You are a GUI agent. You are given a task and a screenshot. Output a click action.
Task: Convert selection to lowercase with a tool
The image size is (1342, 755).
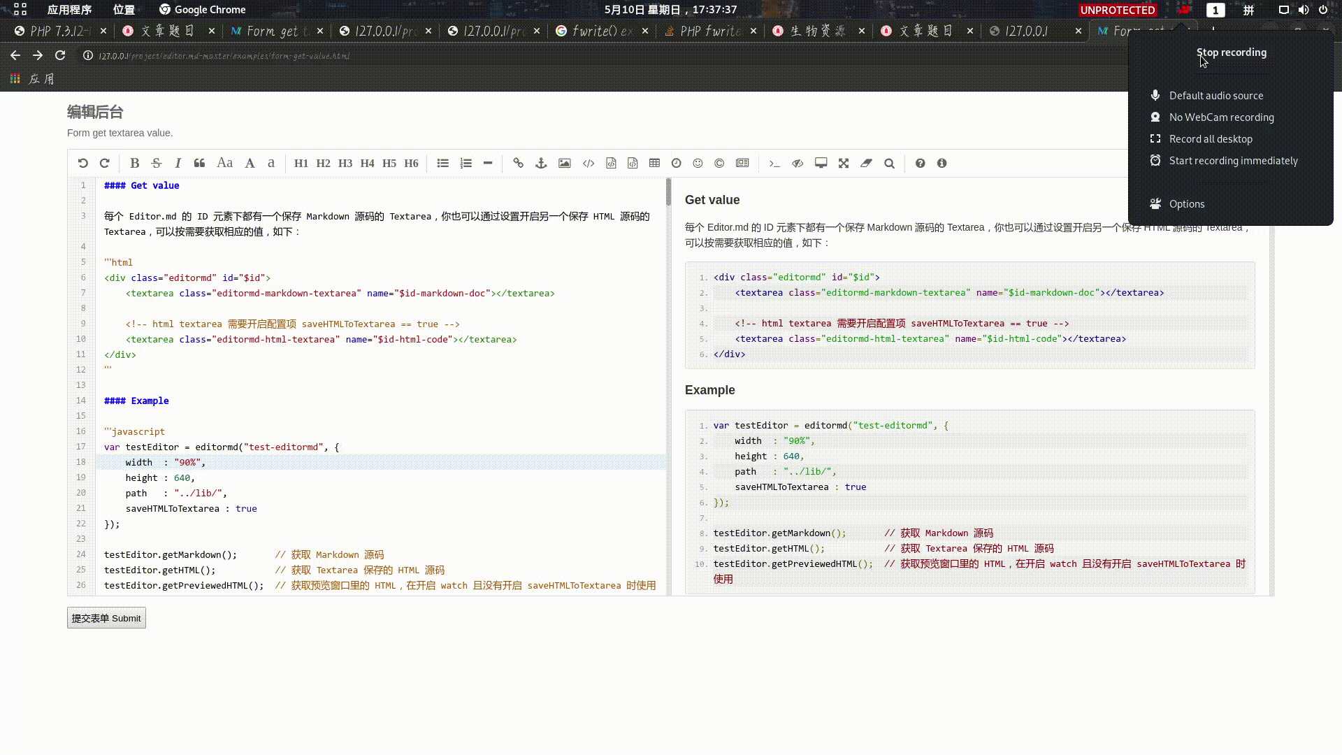tap(271, 163)
